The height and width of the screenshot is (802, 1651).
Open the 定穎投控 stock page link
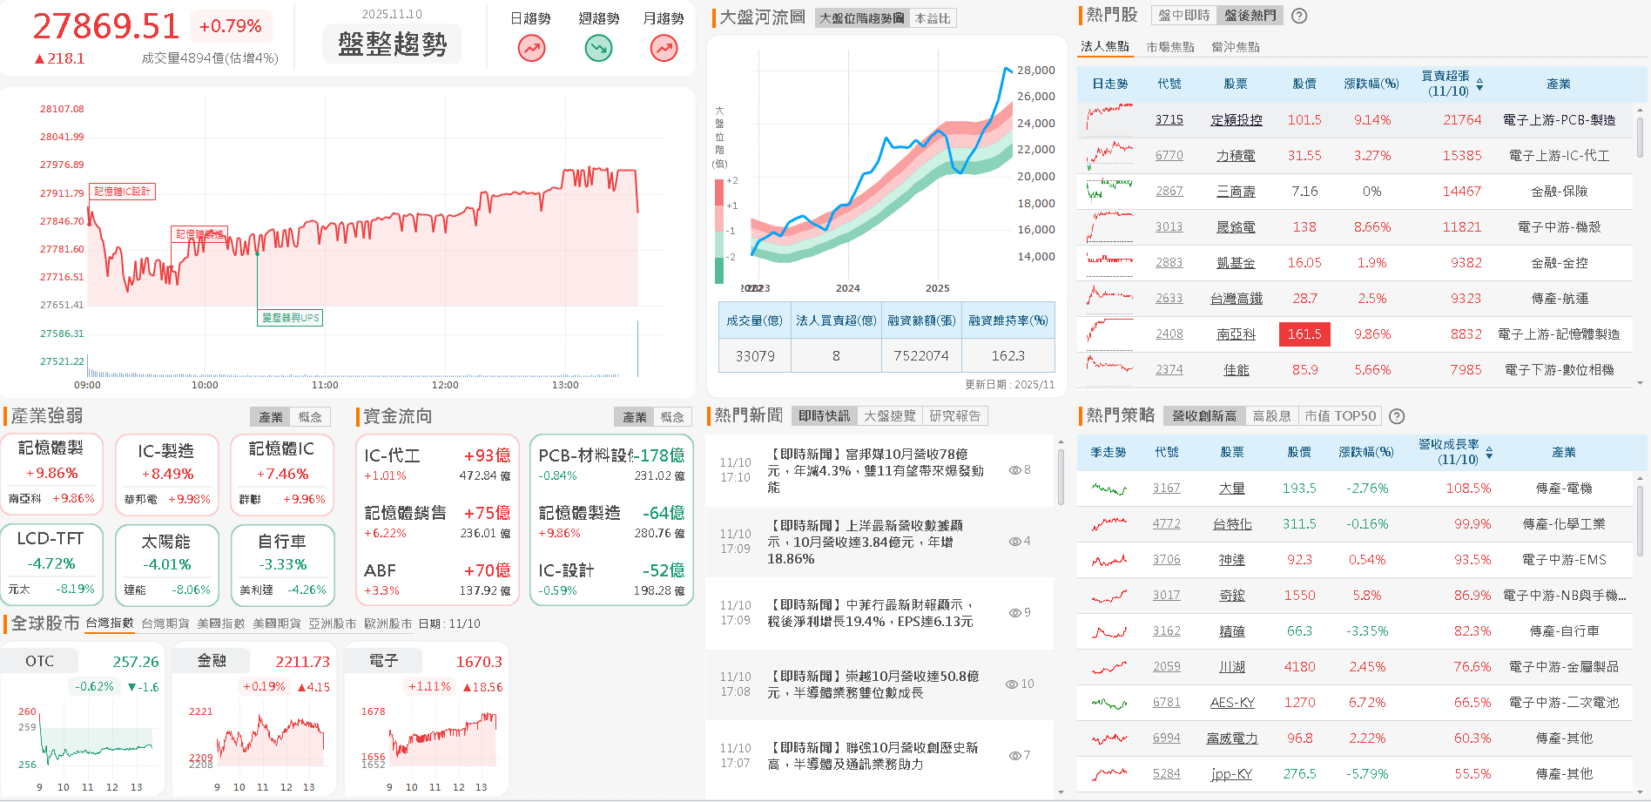(1237, 119)
